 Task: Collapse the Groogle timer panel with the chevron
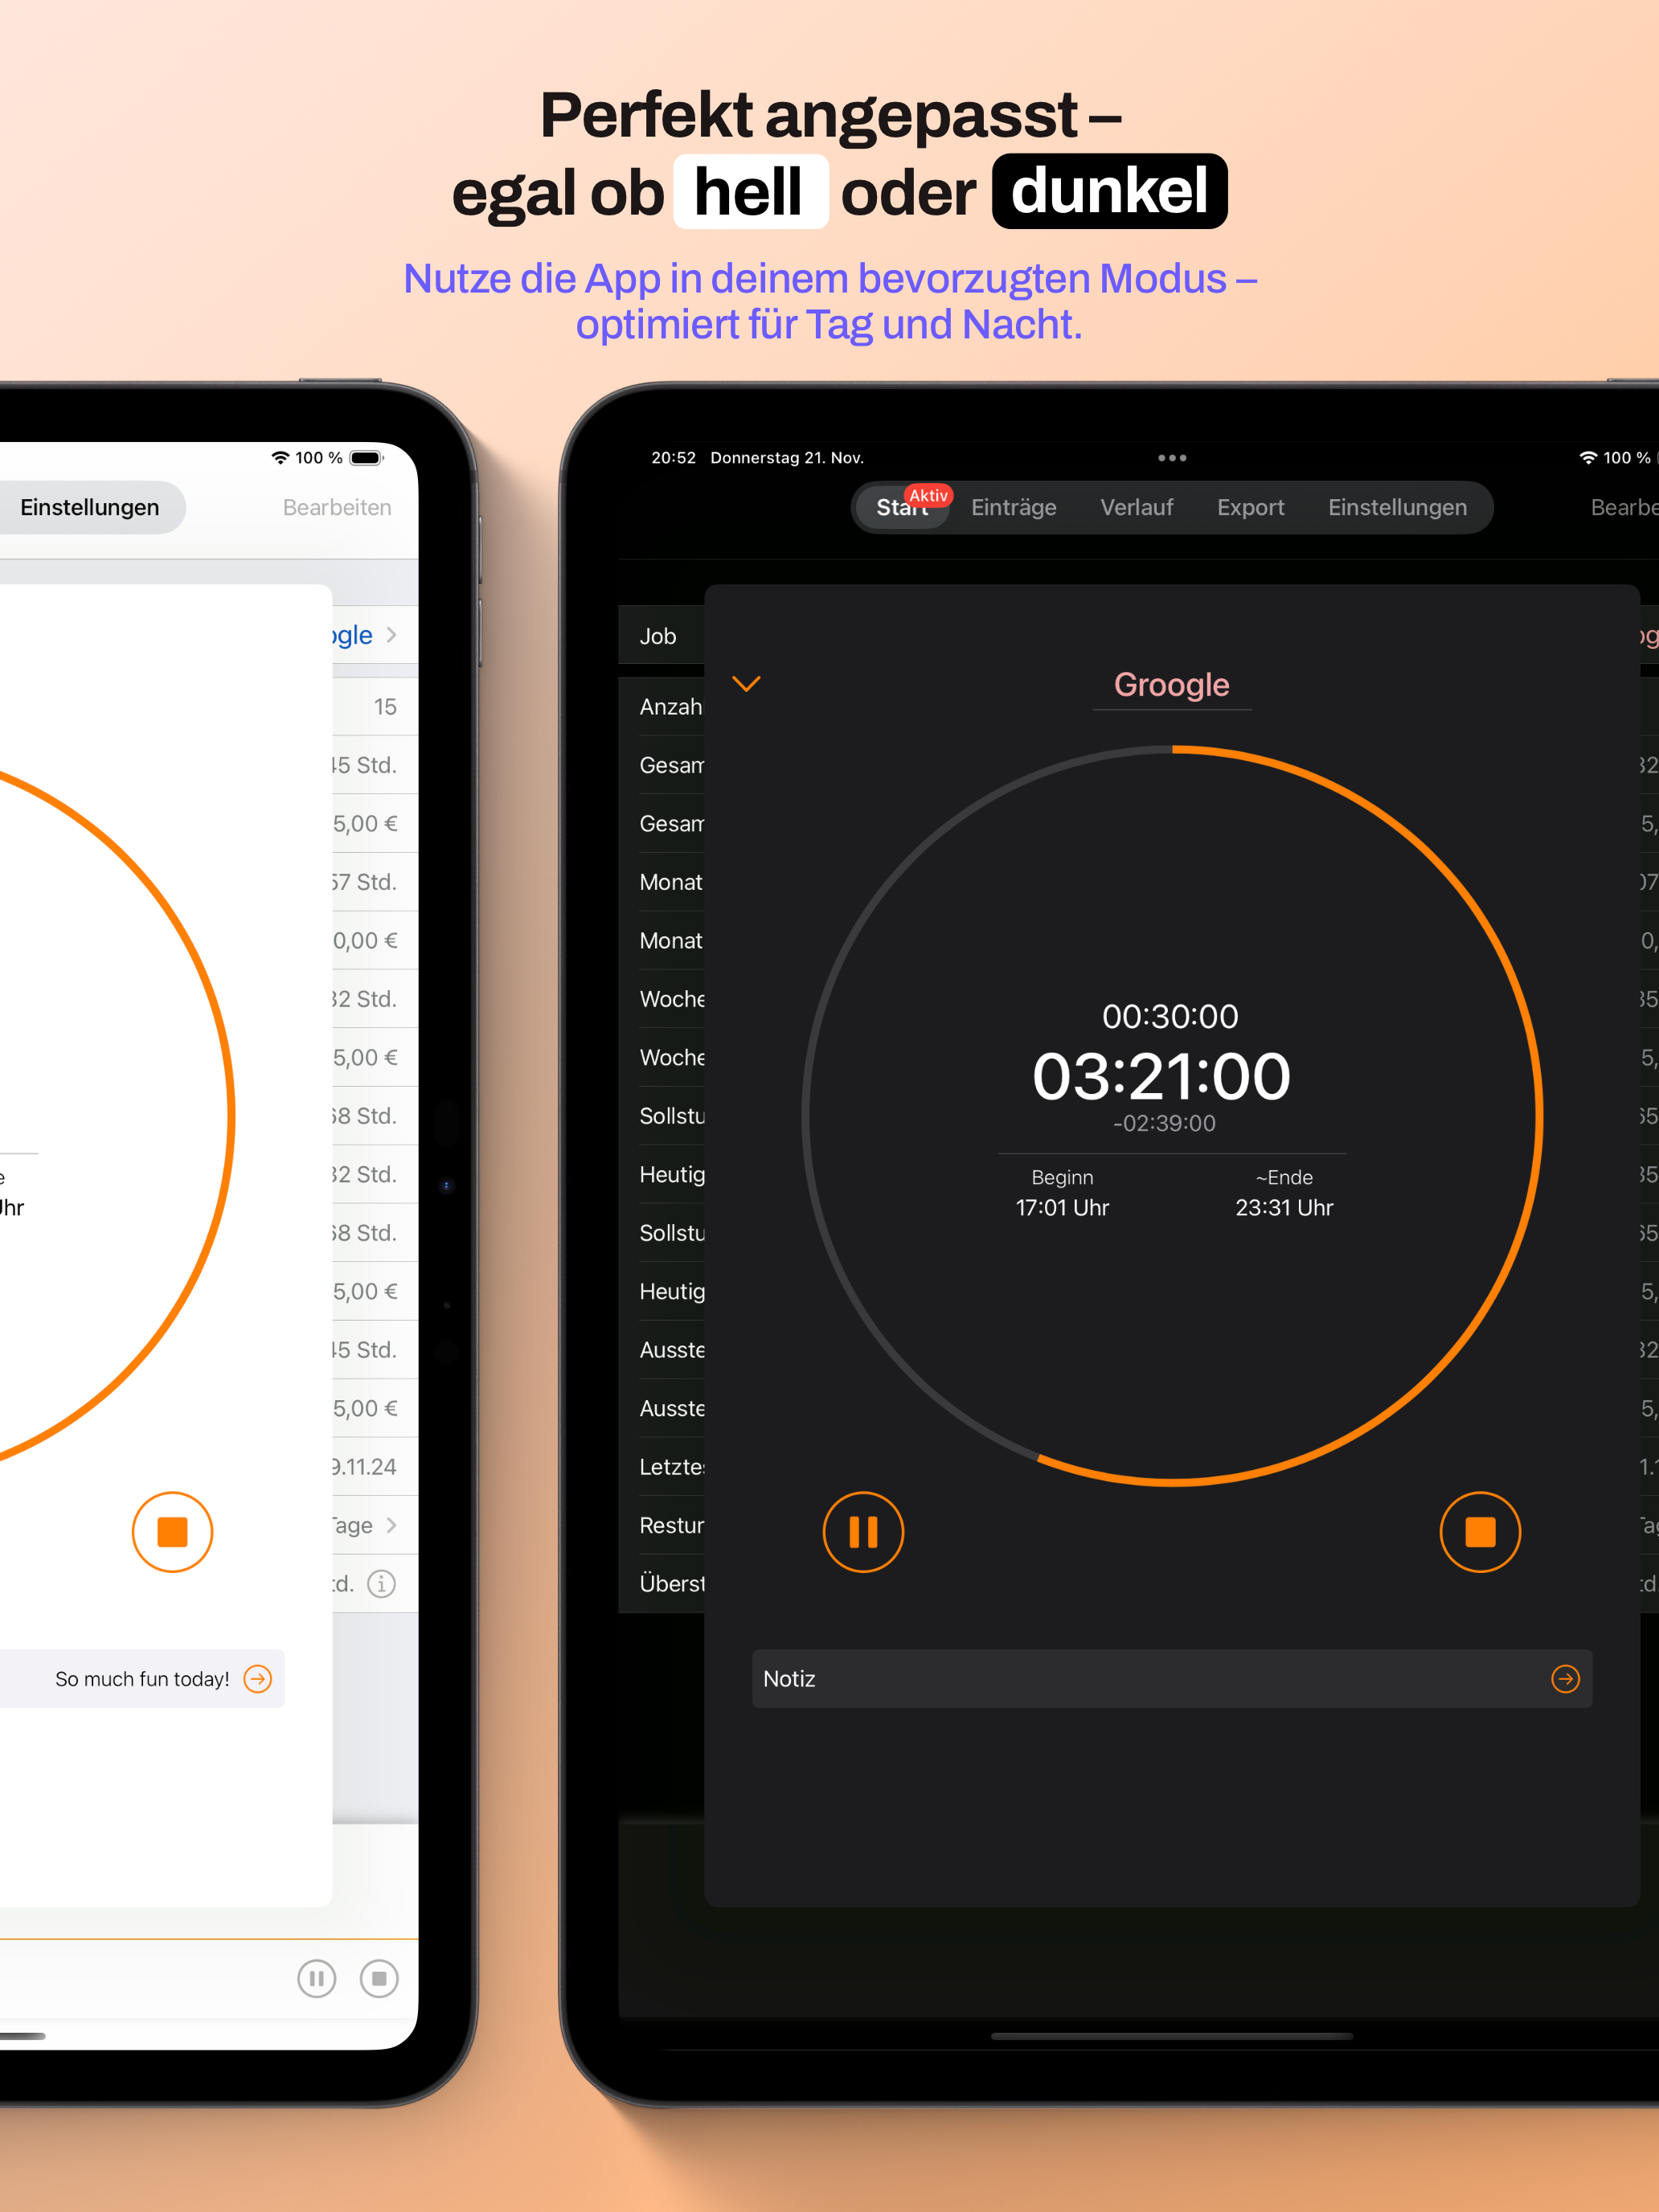point(746,684)
